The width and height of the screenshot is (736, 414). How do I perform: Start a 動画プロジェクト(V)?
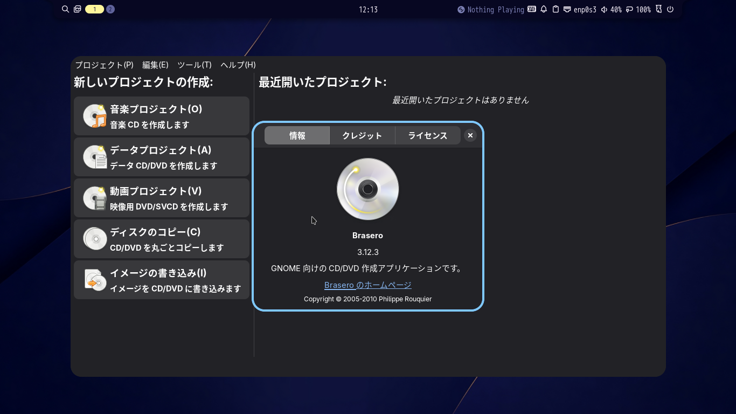click(162, 198)
